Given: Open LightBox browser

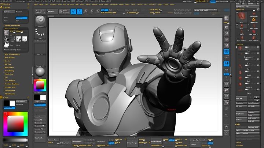Looking at the screenshot, I should point(52,11).
